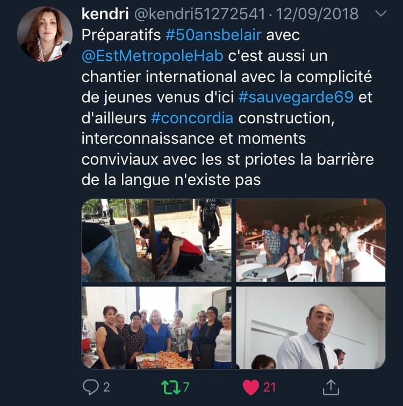The image size is (403, 406).
Task: Open the #50ansbelair hashtag
Action: coord(213,35)
